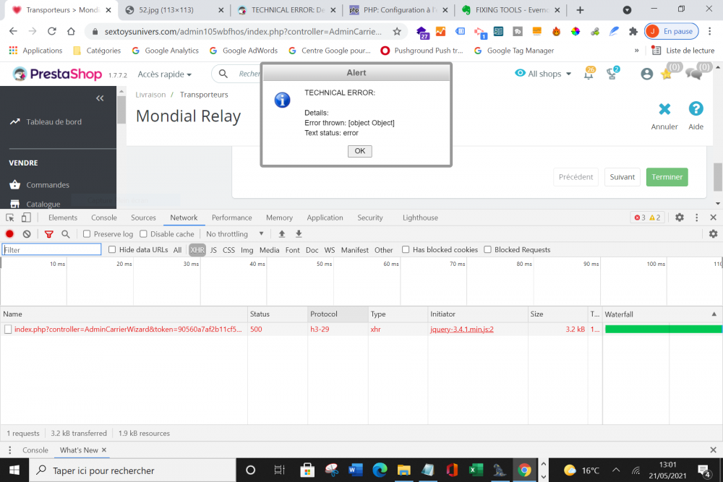Open the Aide help icon
Viewport: 723px width, 482px height.
696,108
